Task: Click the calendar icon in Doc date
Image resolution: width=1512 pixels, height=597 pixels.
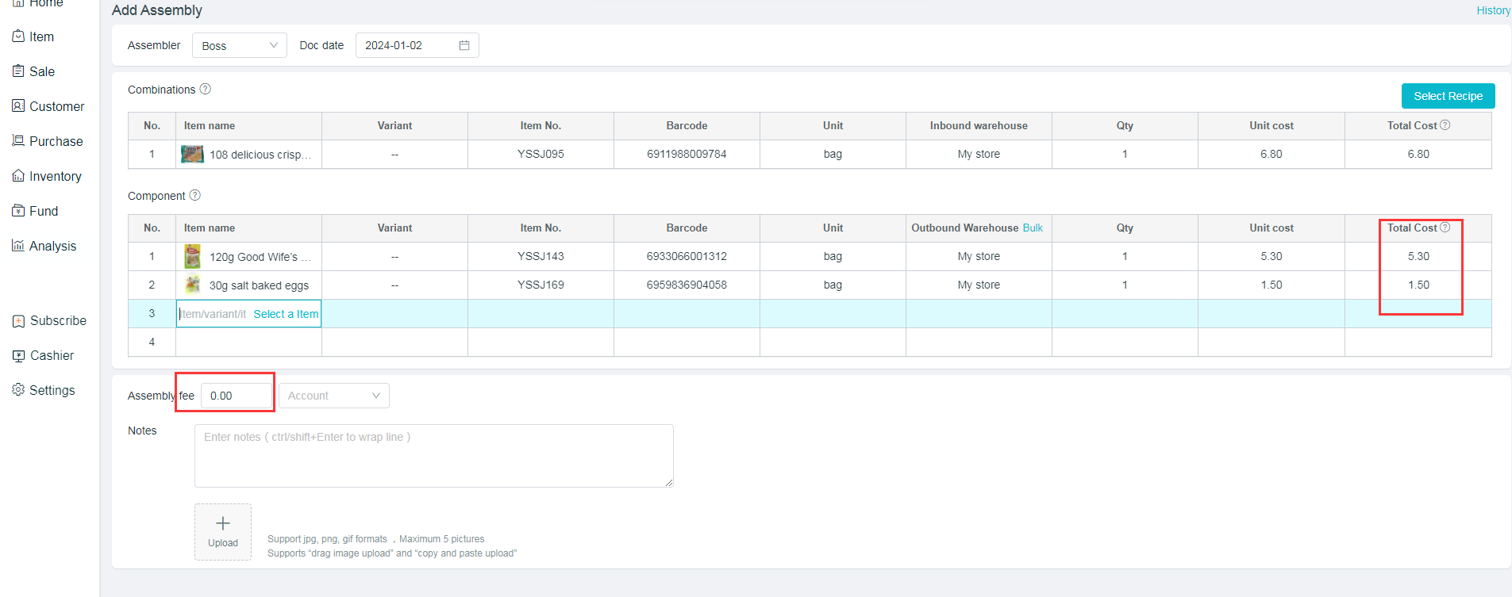Action: 464,45
